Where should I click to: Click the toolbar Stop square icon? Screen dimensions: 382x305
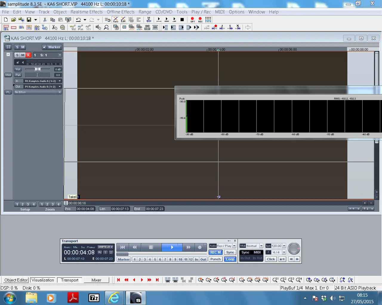coord(182,20)
